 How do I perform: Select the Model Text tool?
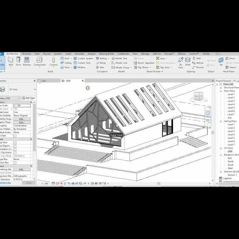(119, 58)
